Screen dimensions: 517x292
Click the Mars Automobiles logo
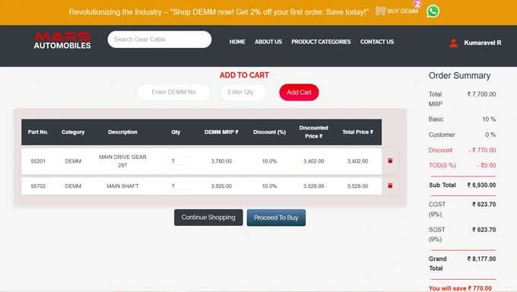click(x=62, y=40)
